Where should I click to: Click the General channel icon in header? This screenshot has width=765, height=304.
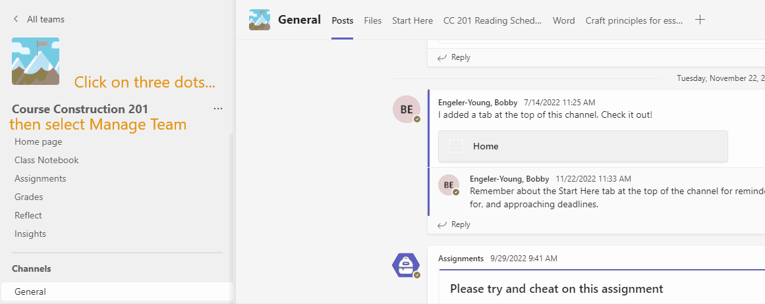(260, 20)
